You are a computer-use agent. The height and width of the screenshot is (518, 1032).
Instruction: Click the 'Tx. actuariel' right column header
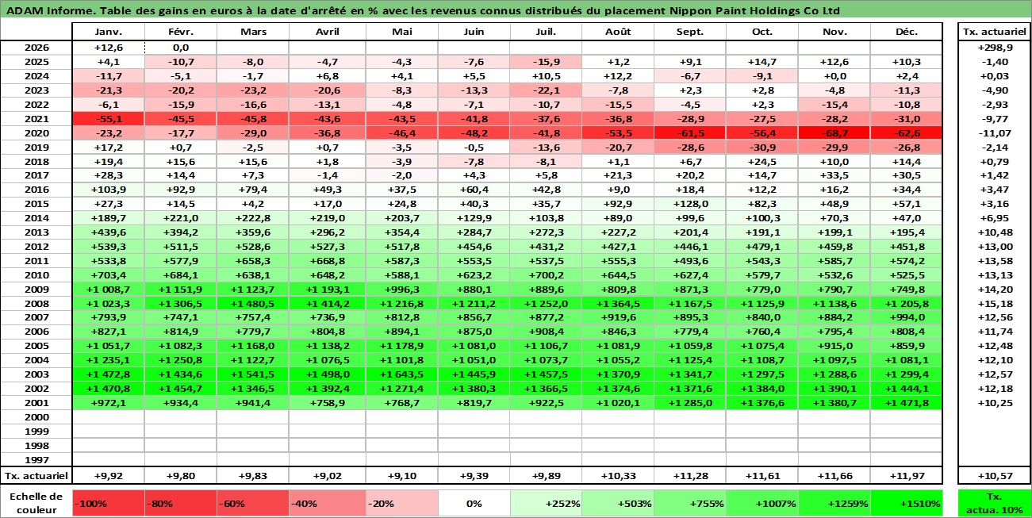pos(995,32)
